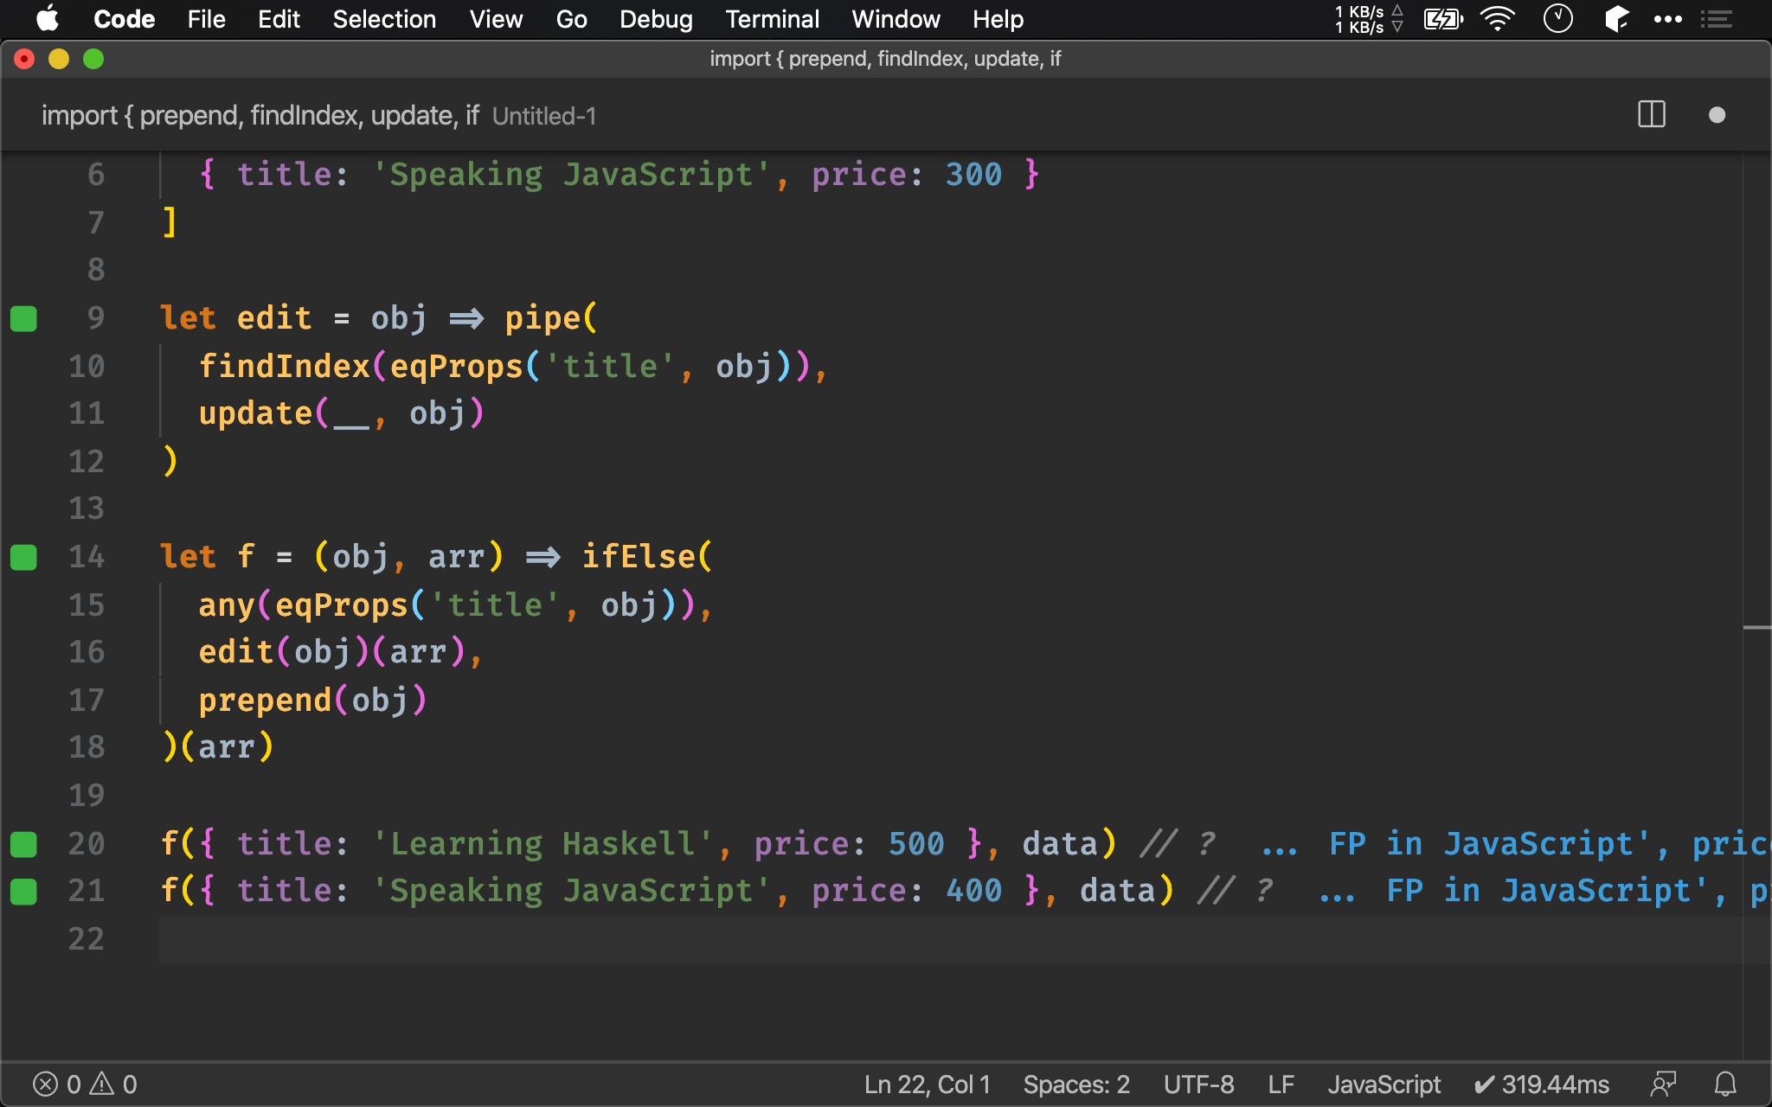Select the Untitled-1 editor tab
This screenshot has height=1107, width=1772.
(318, 115)
